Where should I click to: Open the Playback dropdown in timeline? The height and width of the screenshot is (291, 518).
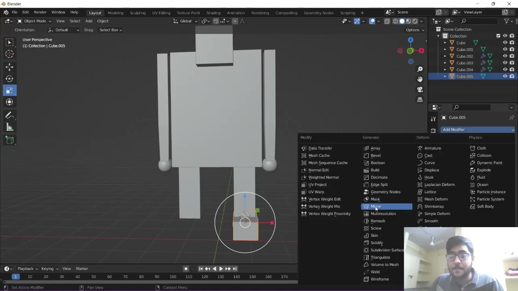(28, 269)
